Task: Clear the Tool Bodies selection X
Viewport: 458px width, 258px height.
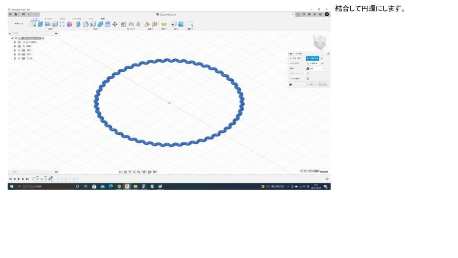Action: 322,64
